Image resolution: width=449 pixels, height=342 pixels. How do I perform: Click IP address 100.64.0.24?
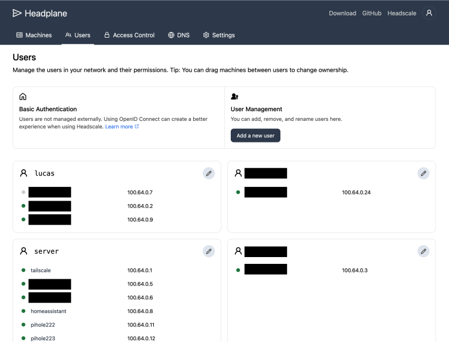coord(356,192)
